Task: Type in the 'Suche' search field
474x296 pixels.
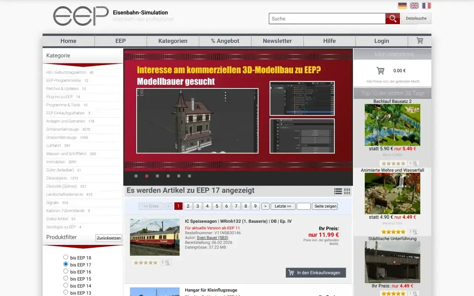Action: [x=326, y=18]
